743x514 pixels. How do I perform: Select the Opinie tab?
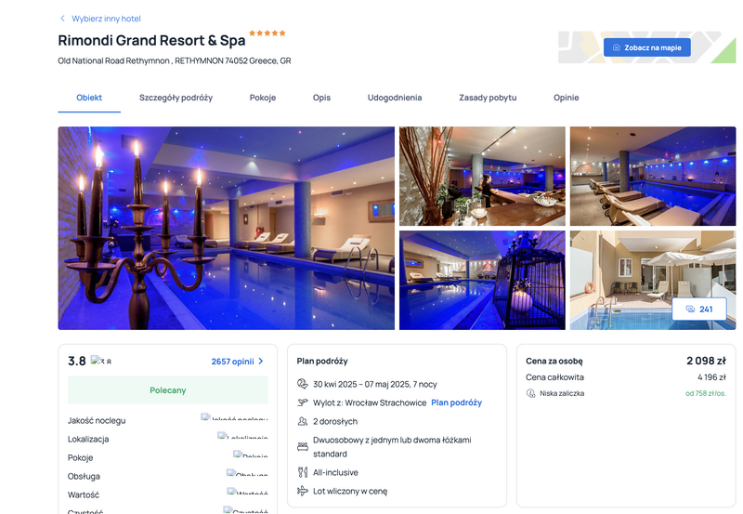click(567, 98)
